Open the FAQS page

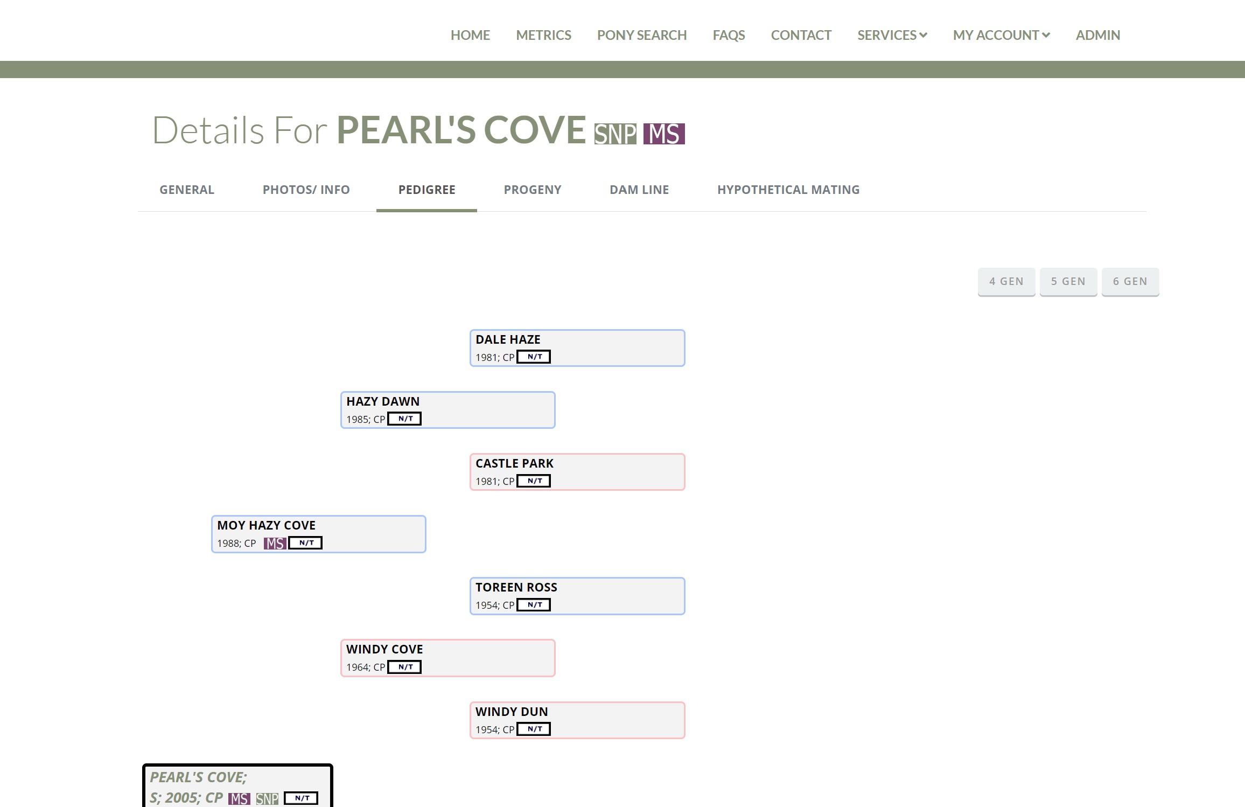[x=729, y=35]
